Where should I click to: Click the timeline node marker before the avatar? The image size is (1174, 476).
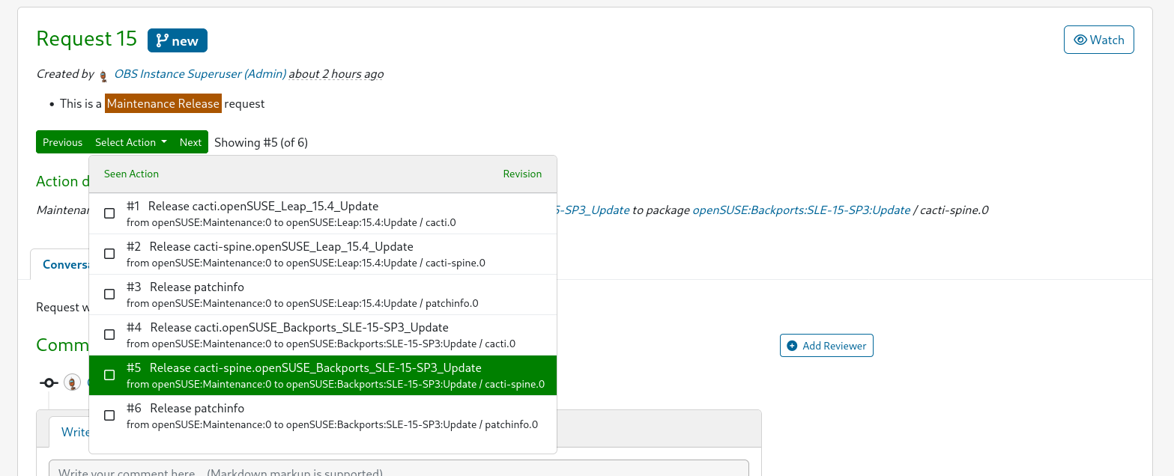click(49, 382)
